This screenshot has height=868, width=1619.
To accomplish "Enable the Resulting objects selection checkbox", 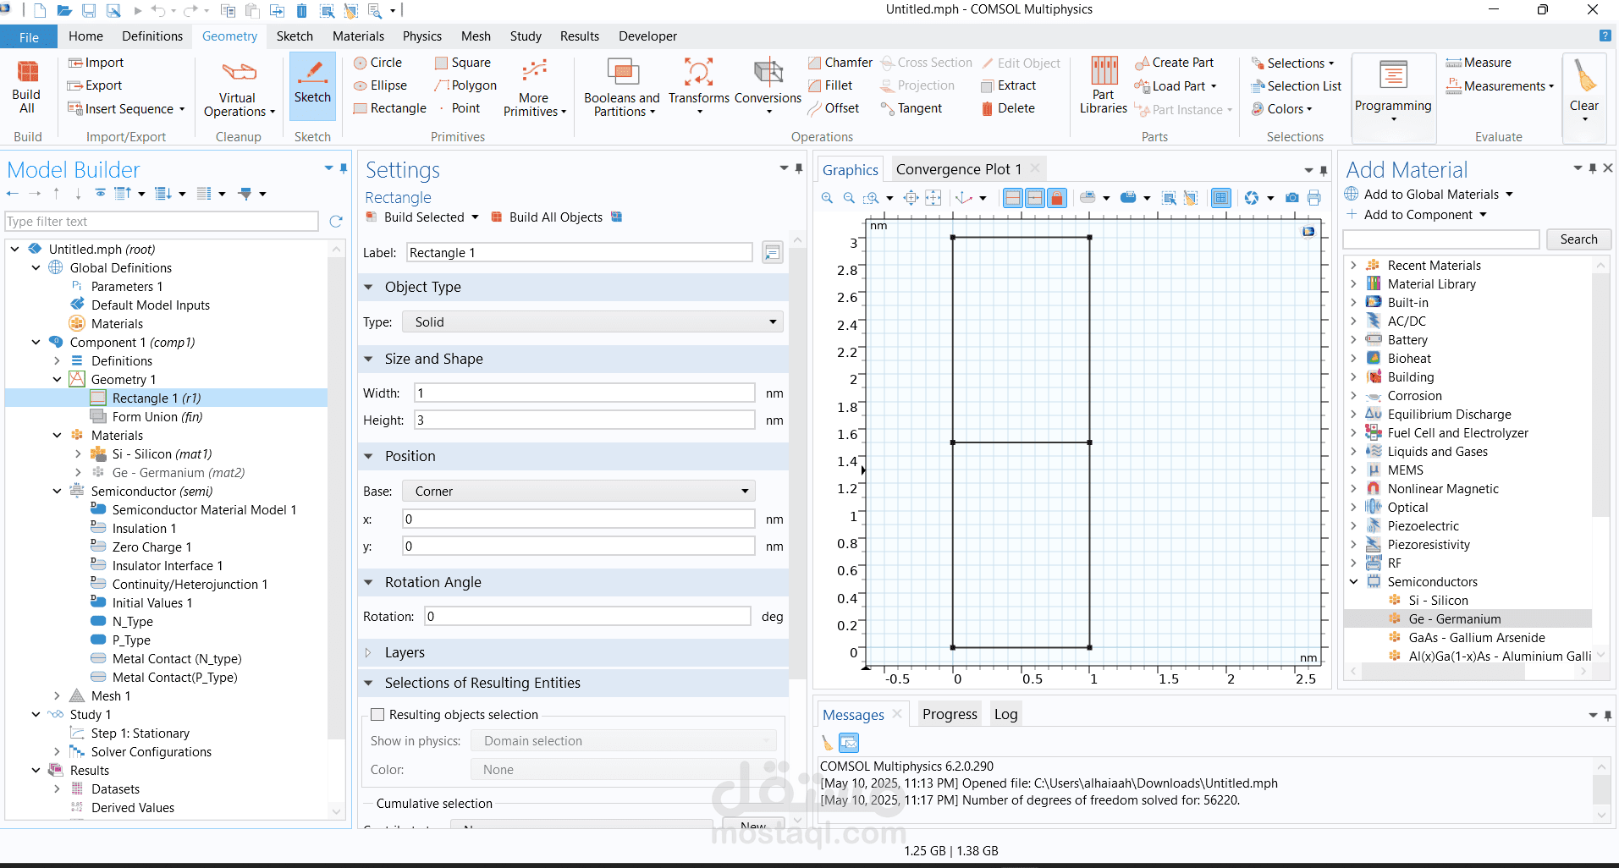I will coord(378,715).
